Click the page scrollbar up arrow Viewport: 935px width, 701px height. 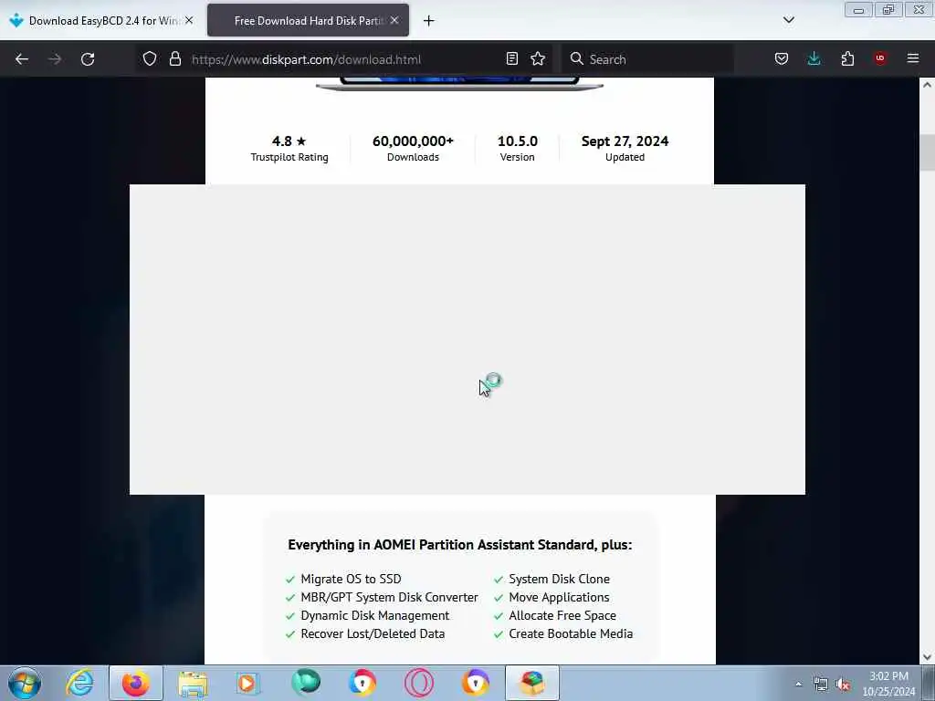[x=927, y=85]
